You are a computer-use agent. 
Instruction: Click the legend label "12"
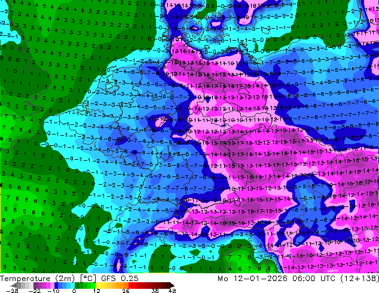(x=97, y=291)
